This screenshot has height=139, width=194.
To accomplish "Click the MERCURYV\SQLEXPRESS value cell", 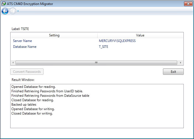I will [117, 41].
